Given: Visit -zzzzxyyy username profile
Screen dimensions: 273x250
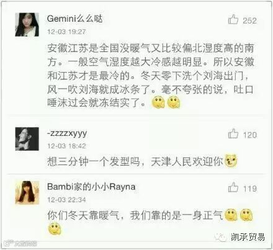Looking at the screenshot, I should coord(67,133).
